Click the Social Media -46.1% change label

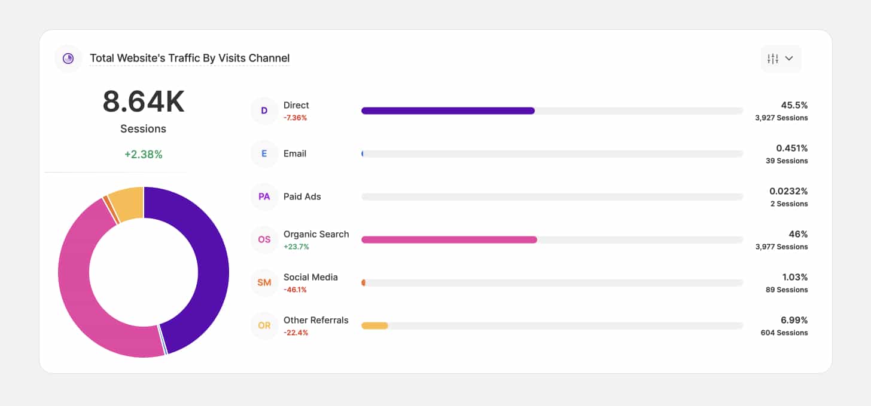click(295, 290)
